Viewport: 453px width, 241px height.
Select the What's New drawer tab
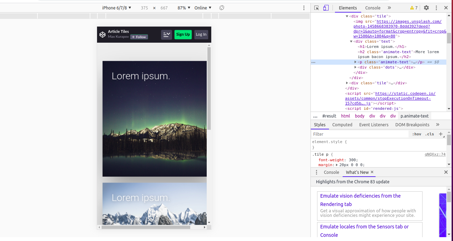pos(357,172)
